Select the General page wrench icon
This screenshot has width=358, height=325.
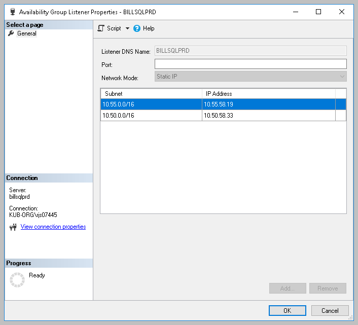[x=11, y=33]
